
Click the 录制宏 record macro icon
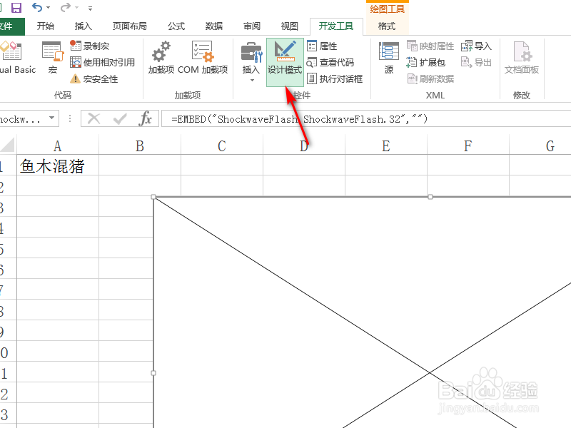[76, 45]
